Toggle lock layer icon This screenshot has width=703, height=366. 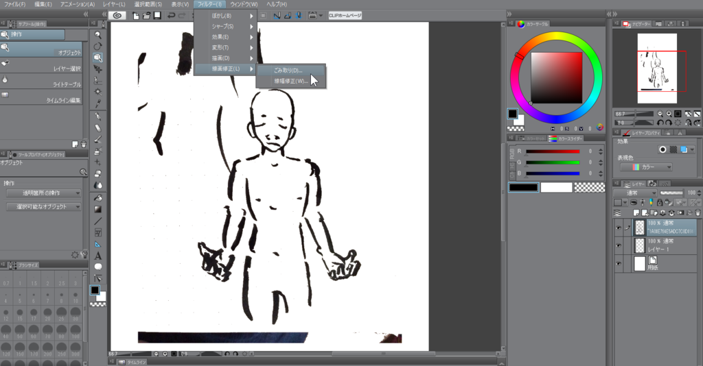tap(660, 203)
